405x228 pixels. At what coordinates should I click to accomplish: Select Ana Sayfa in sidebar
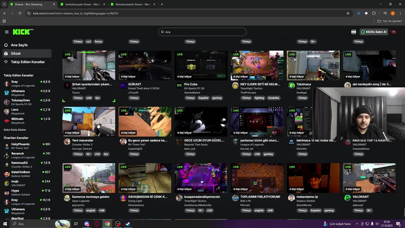click(x=27, y=45)
